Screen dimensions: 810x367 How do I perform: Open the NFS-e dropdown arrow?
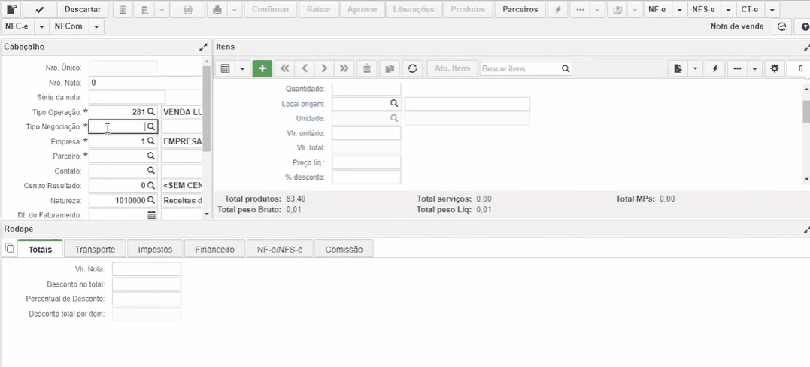pyautogui.click(x=728, y=9)
